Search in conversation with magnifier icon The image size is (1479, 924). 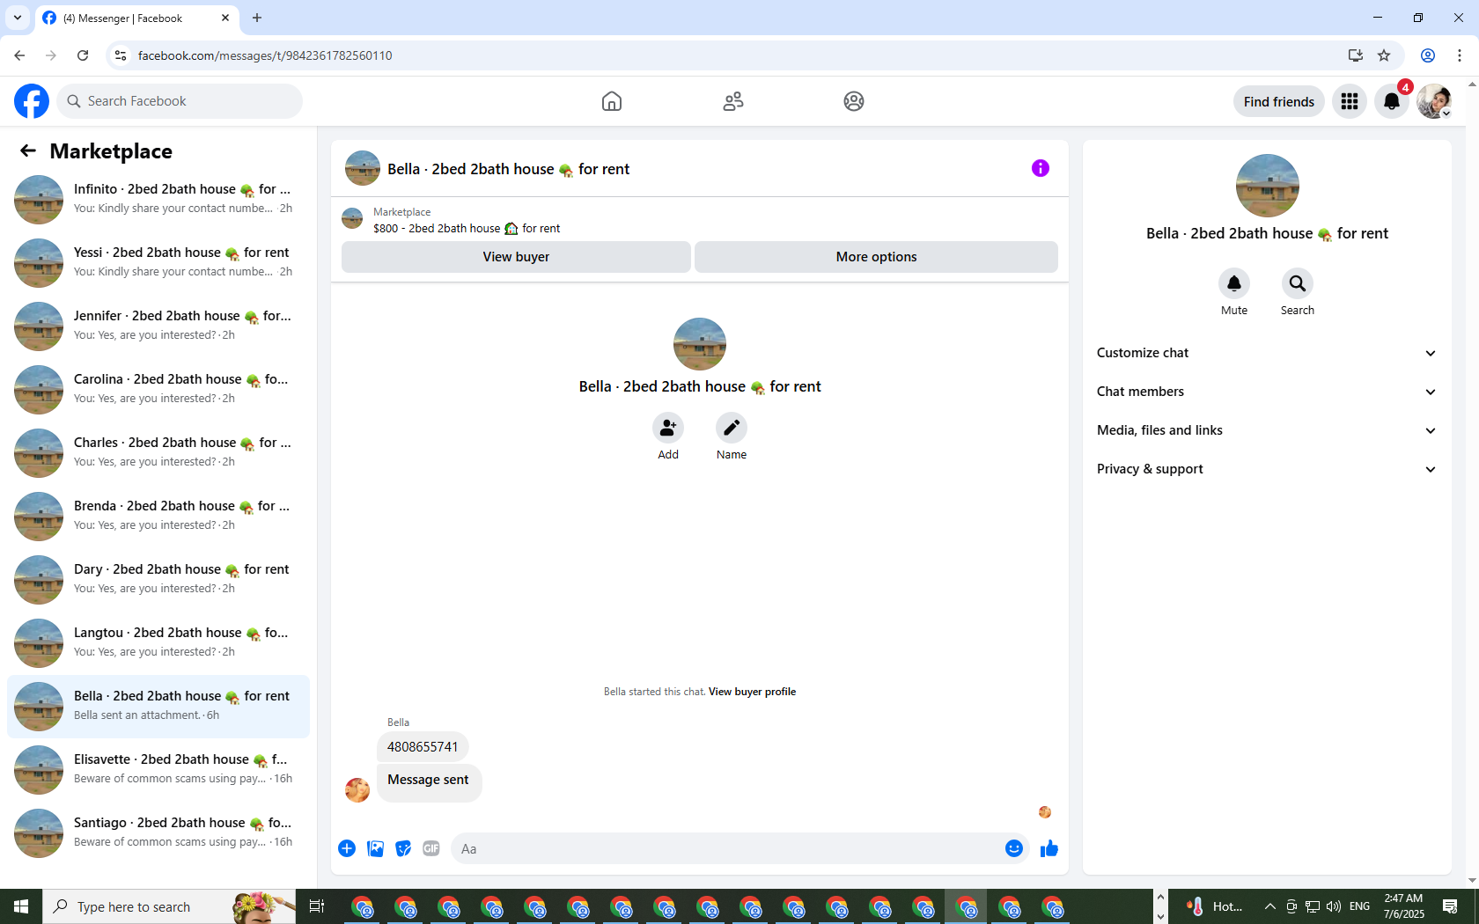1298,283
